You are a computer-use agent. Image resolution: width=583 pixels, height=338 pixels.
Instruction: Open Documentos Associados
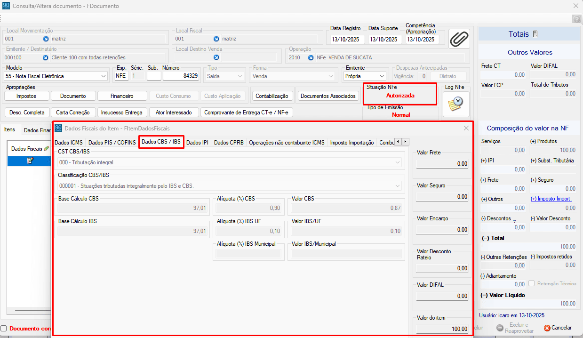pyautogui.click(x=328, y=96)
